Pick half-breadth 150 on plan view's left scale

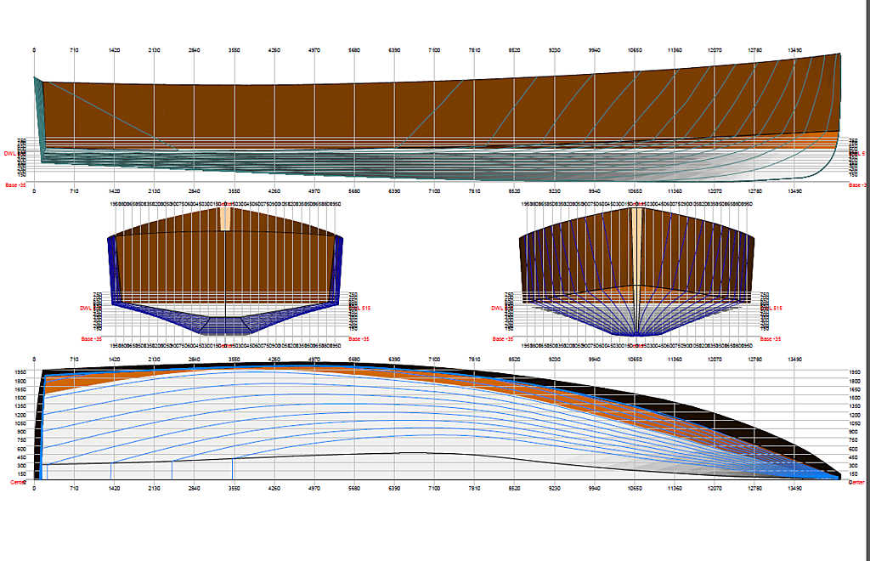(21, 474)
